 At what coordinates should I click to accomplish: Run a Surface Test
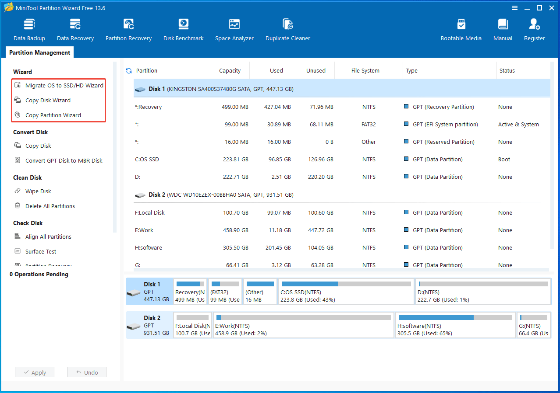pyautogui.click(x=41, y=251)
